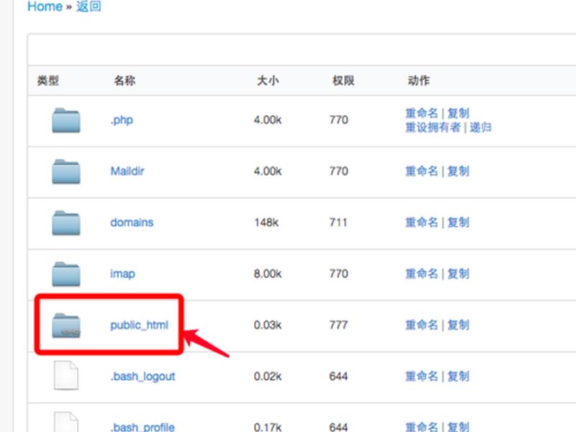The width and height of the screenshot is (576, 432).
Task: Click the Home breadcrumb link
Action: pos(45,6)
